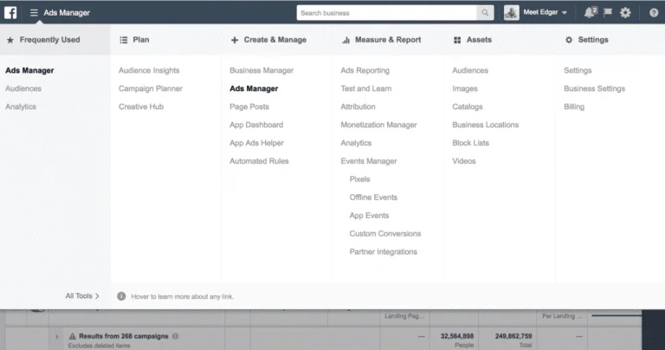Open Business Locations
The height and width of the screenshot is (350, 665).
pyautogui.click(x=485, y=125)
